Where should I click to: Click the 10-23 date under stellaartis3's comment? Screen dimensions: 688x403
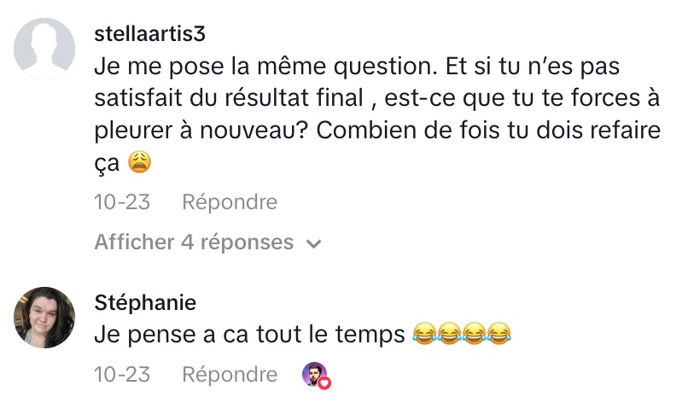(x=122, y=202)
